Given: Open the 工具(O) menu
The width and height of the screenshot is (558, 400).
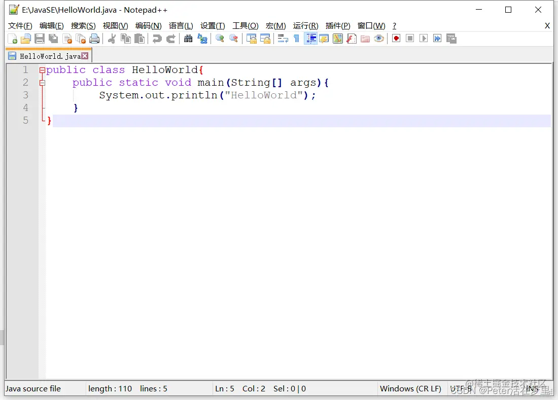Looking at the screenshot, I should pos(246,25).
